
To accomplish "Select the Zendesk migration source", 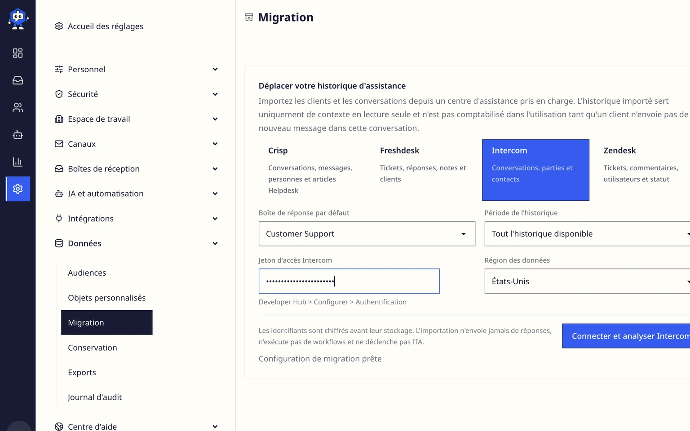I will click(x=642, y=170).
